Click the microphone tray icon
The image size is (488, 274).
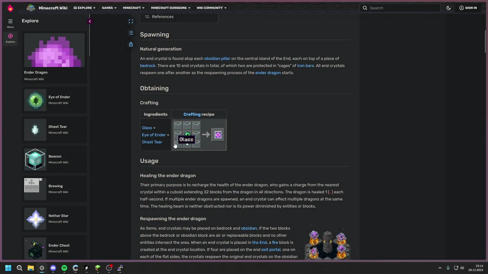tap(448, 268)
